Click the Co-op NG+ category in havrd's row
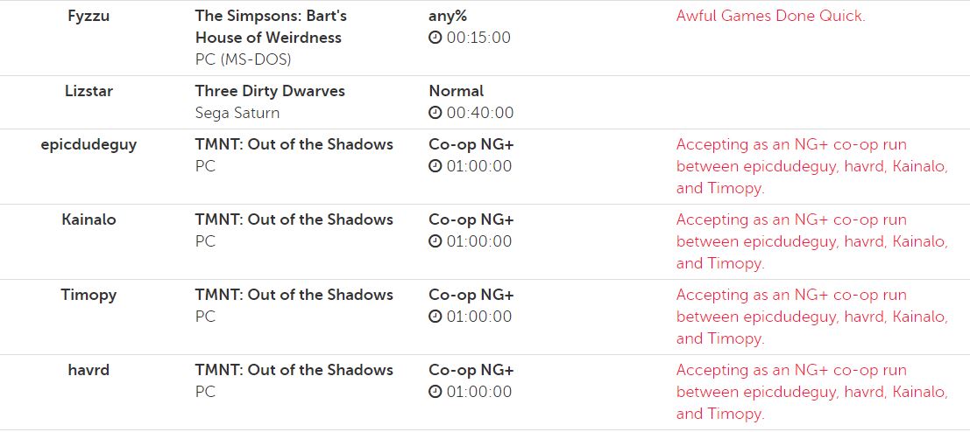Screen dimensions: 970x432 click(471, 370)
